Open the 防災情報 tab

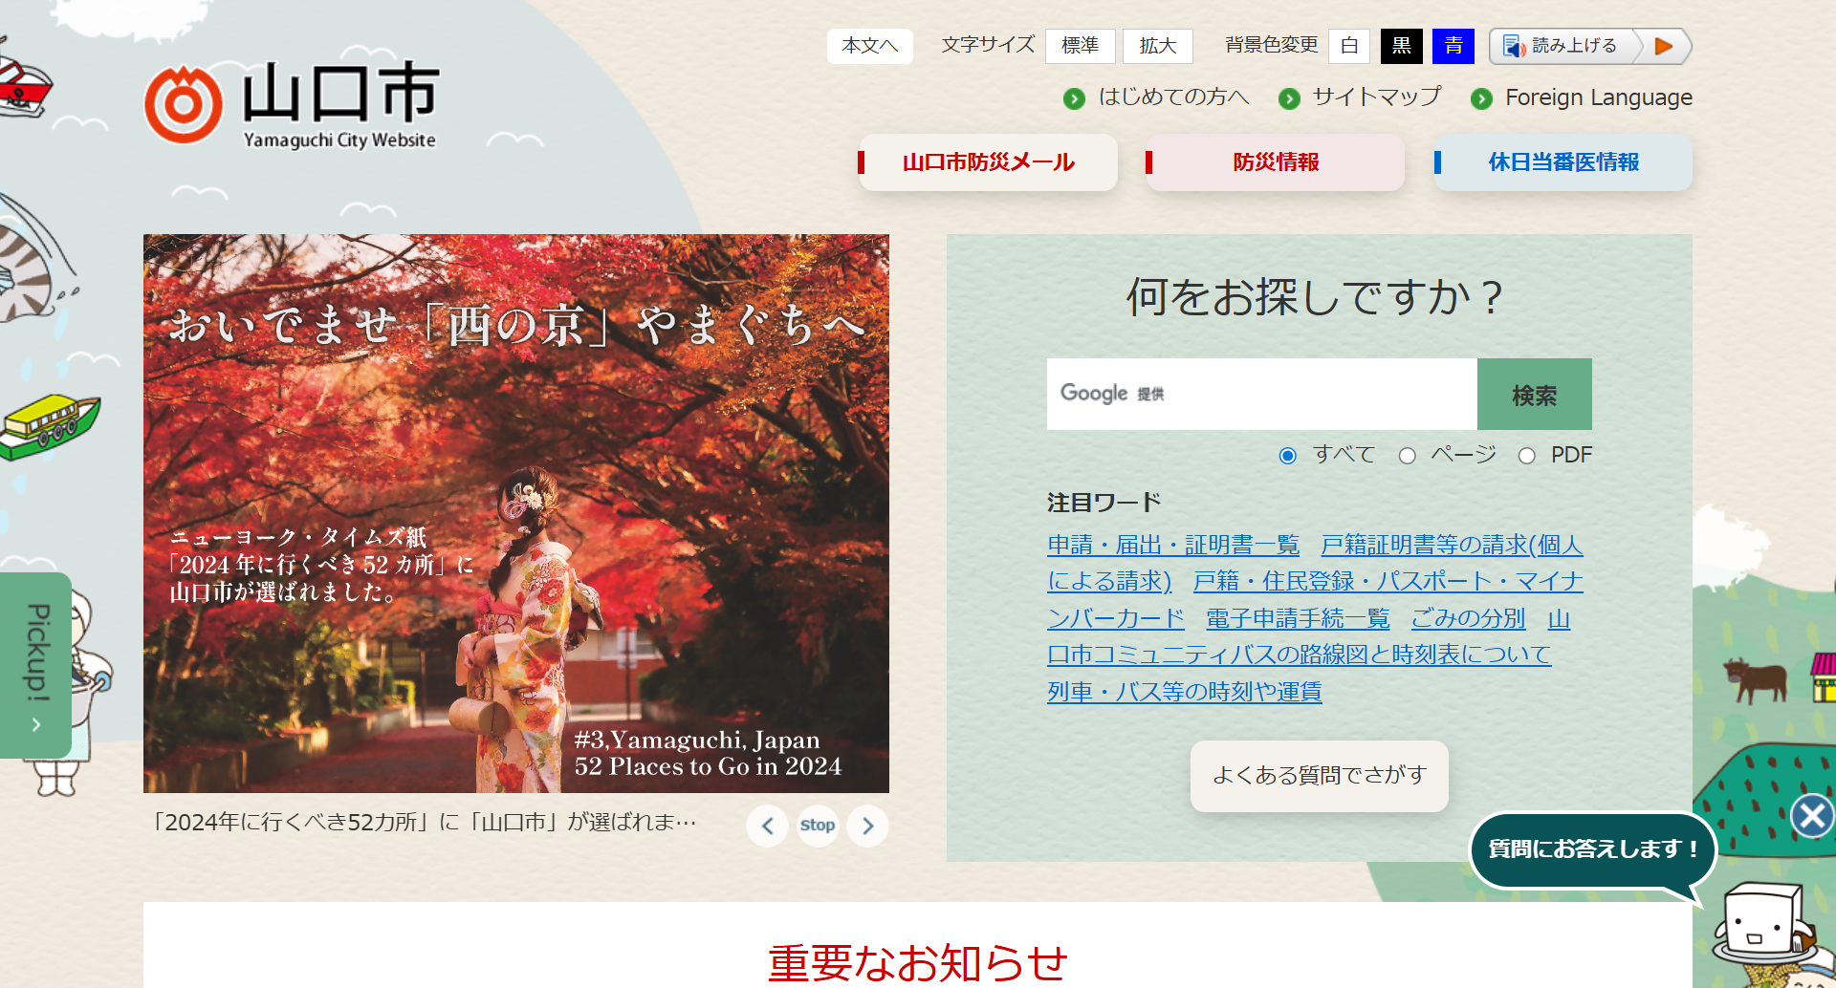point(1276,162)
